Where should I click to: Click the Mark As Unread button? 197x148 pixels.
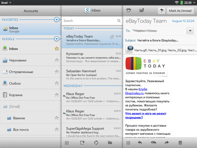tap(180, 11)
